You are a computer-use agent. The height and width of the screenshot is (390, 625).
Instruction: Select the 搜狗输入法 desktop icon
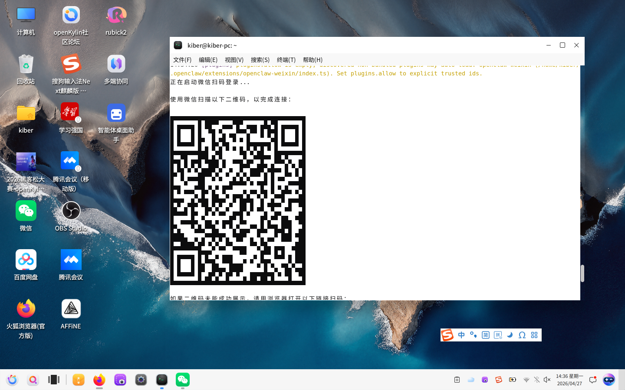point(71,74)
